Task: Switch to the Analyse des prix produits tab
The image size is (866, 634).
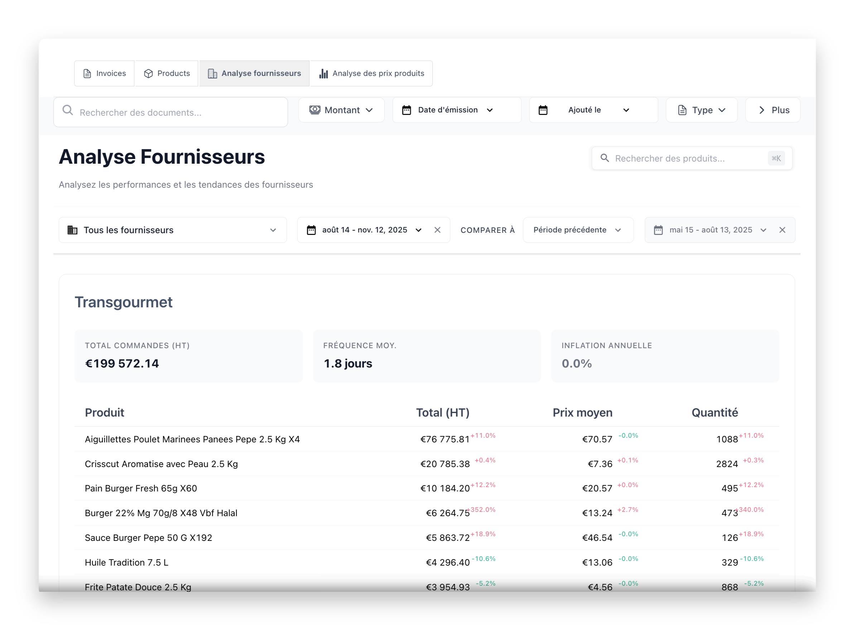Action: tap(371, 73)
